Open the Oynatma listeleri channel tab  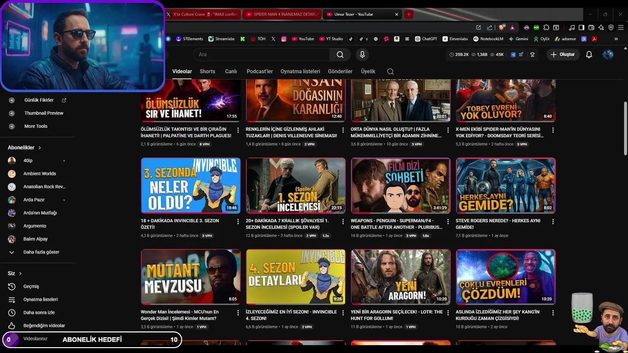coord(300,72)
